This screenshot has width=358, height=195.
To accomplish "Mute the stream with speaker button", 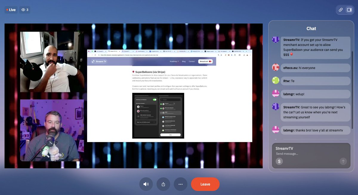I will [146, 184].
